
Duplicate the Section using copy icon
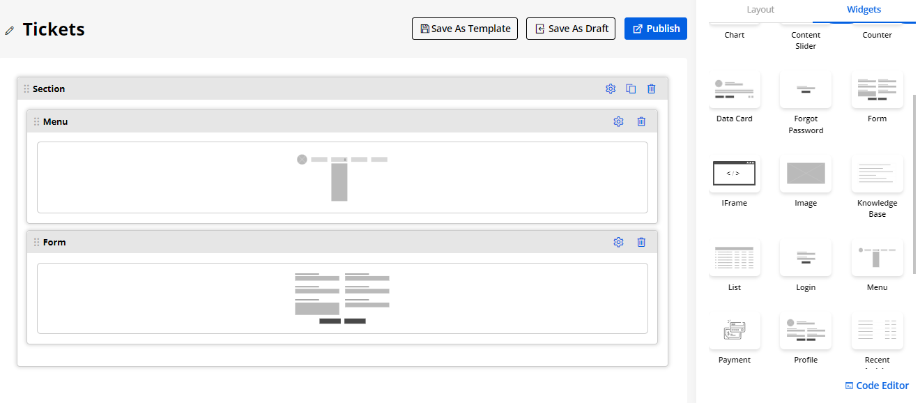click(x=631, y=89)
